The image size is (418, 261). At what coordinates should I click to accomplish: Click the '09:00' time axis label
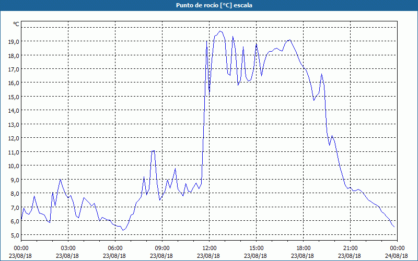[162, 248]
